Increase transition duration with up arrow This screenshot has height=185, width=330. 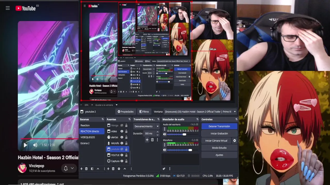(158, 132)
